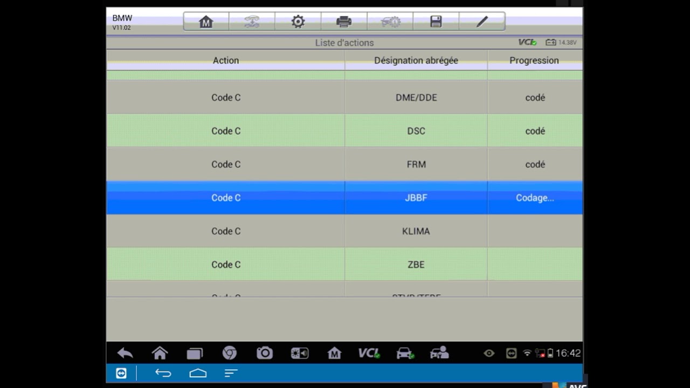Image resolution: width=690 pixels, height=388 pixels.
Task: Open settings gear in top toolbar
Action: pos(298,22)
